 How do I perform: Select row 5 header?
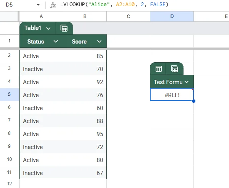tap(9, 95)
